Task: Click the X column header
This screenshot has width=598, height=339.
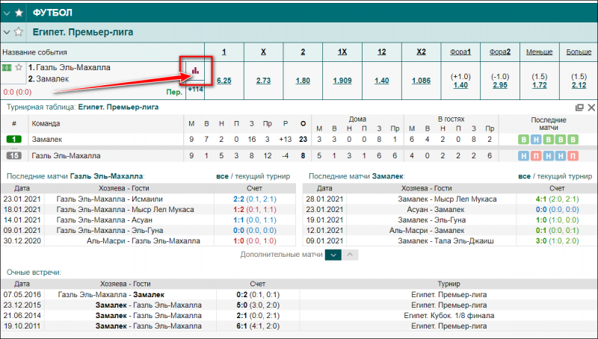Action: [263, 52]
